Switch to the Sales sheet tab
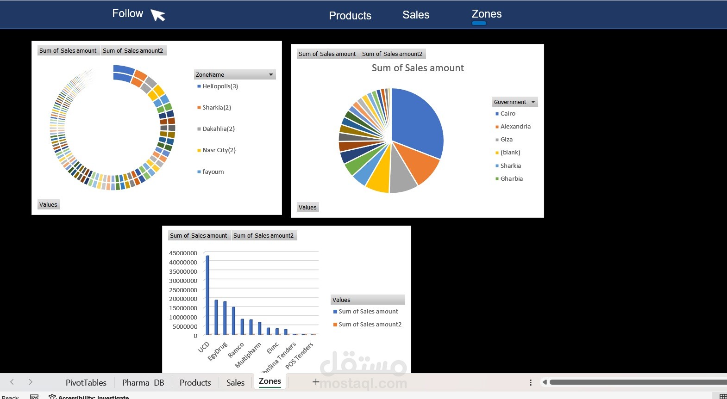727x399 pixels. pyautogui.click(x=235, y=382)
